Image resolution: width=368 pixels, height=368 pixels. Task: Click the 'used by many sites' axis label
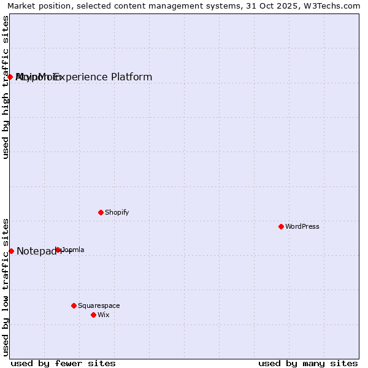coord(308,363)
